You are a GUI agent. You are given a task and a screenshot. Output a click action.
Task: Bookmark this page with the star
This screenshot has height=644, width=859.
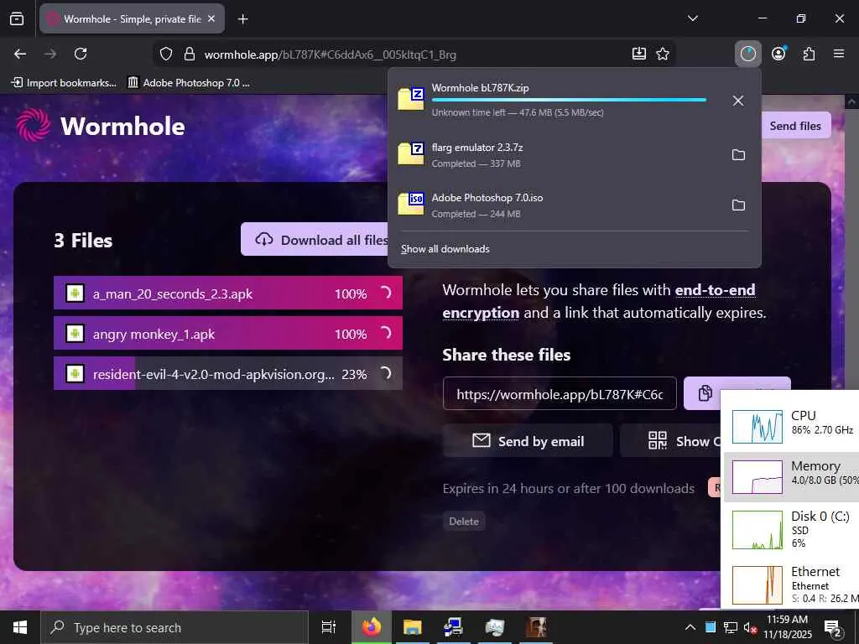[x=663, y=54]
